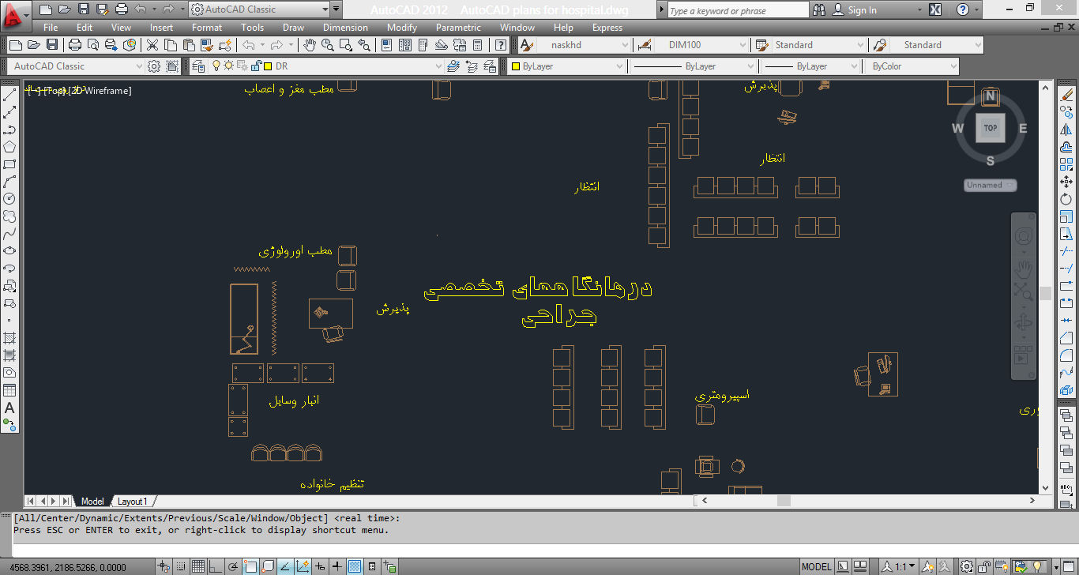
Task: Toggle Grid Display in status bar
Action: 198,566
